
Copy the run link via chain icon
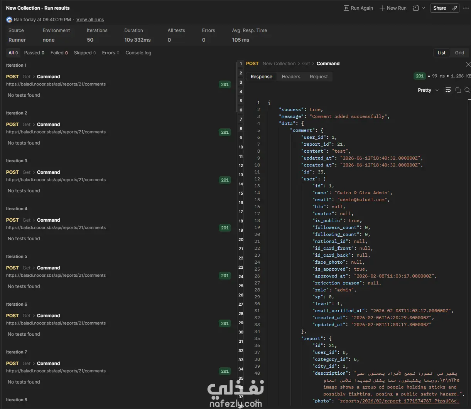455,8
